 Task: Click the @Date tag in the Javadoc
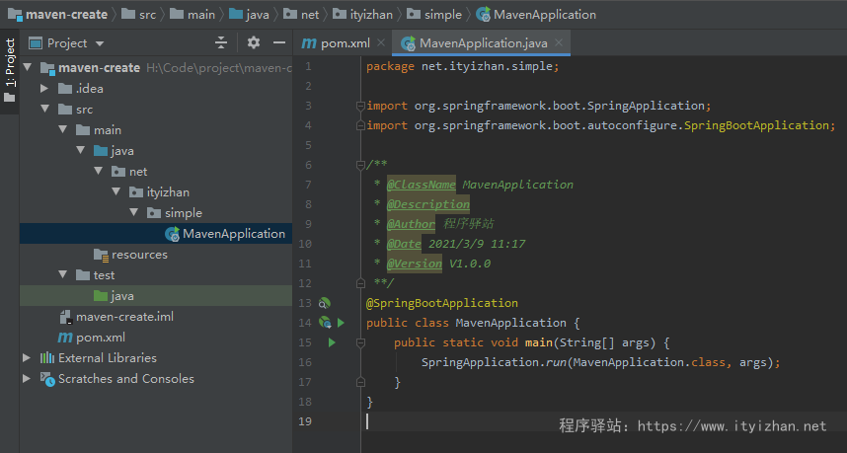(x=404, y=244)
